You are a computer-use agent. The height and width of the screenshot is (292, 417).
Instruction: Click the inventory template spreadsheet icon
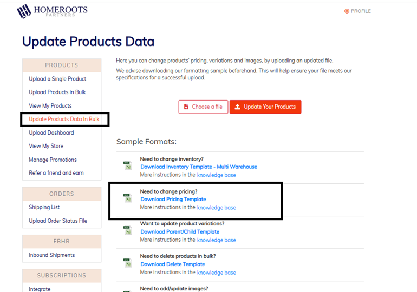[127, 166]
